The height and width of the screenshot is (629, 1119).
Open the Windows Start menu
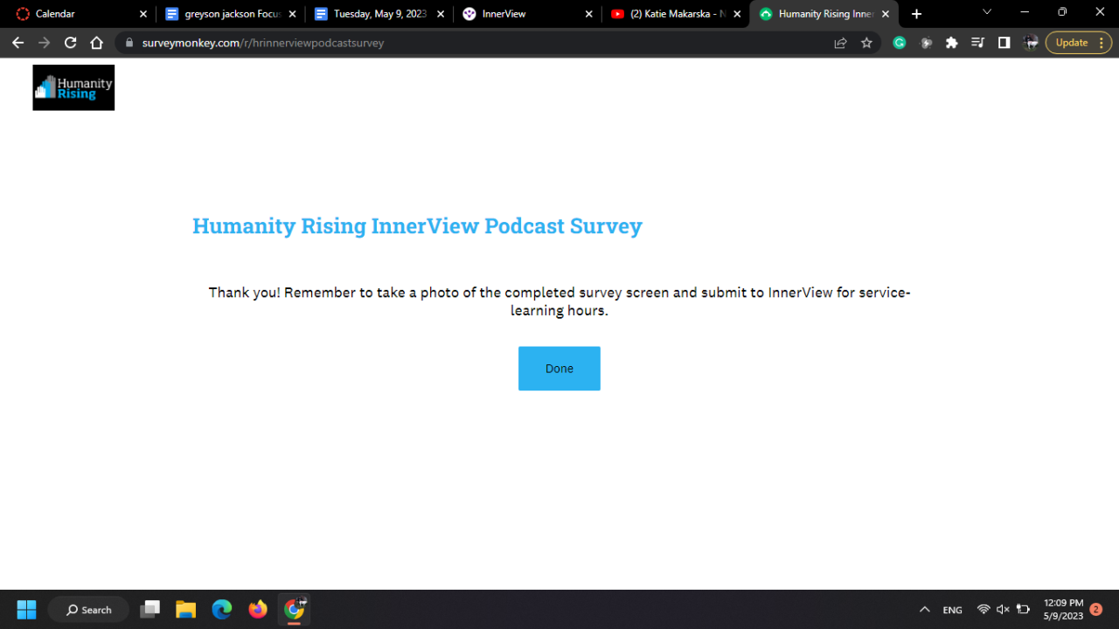[26, 609]
